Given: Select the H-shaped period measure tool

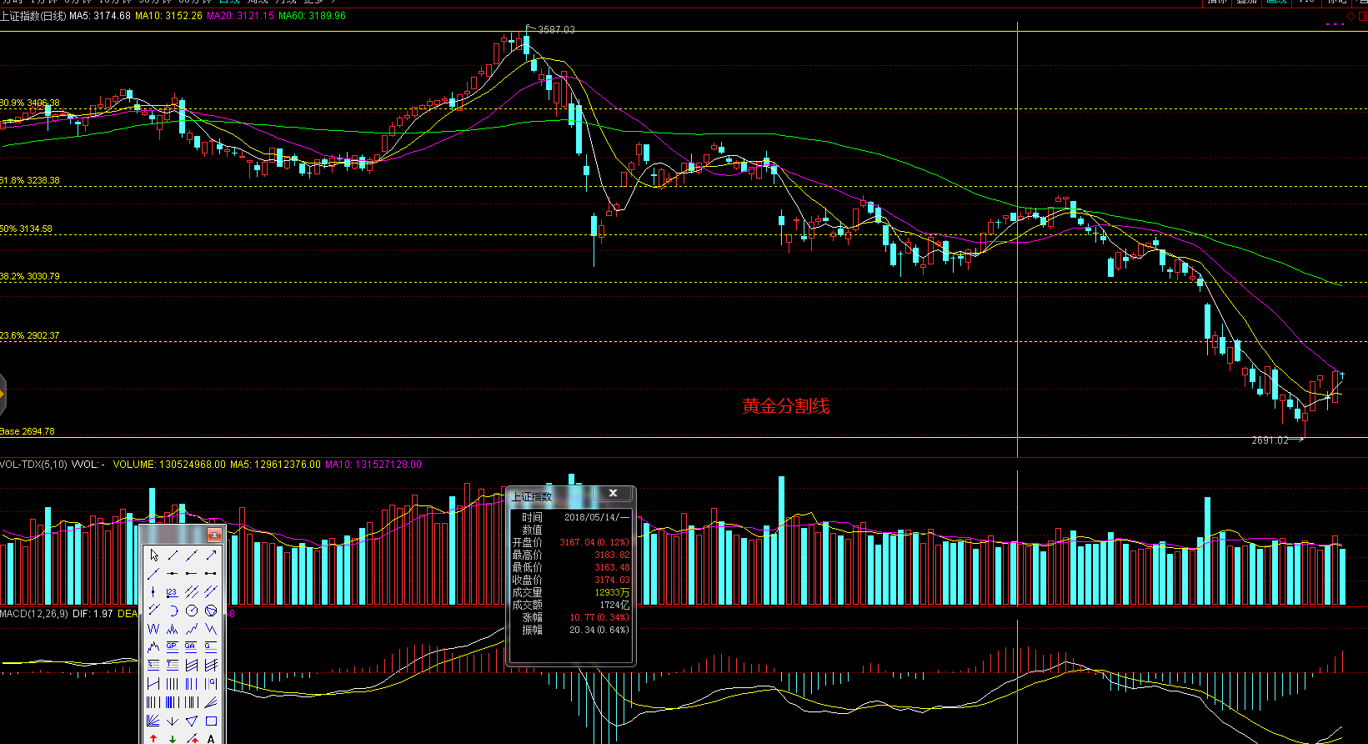Looking at the screenshot, I should click(x=153, y=684).
